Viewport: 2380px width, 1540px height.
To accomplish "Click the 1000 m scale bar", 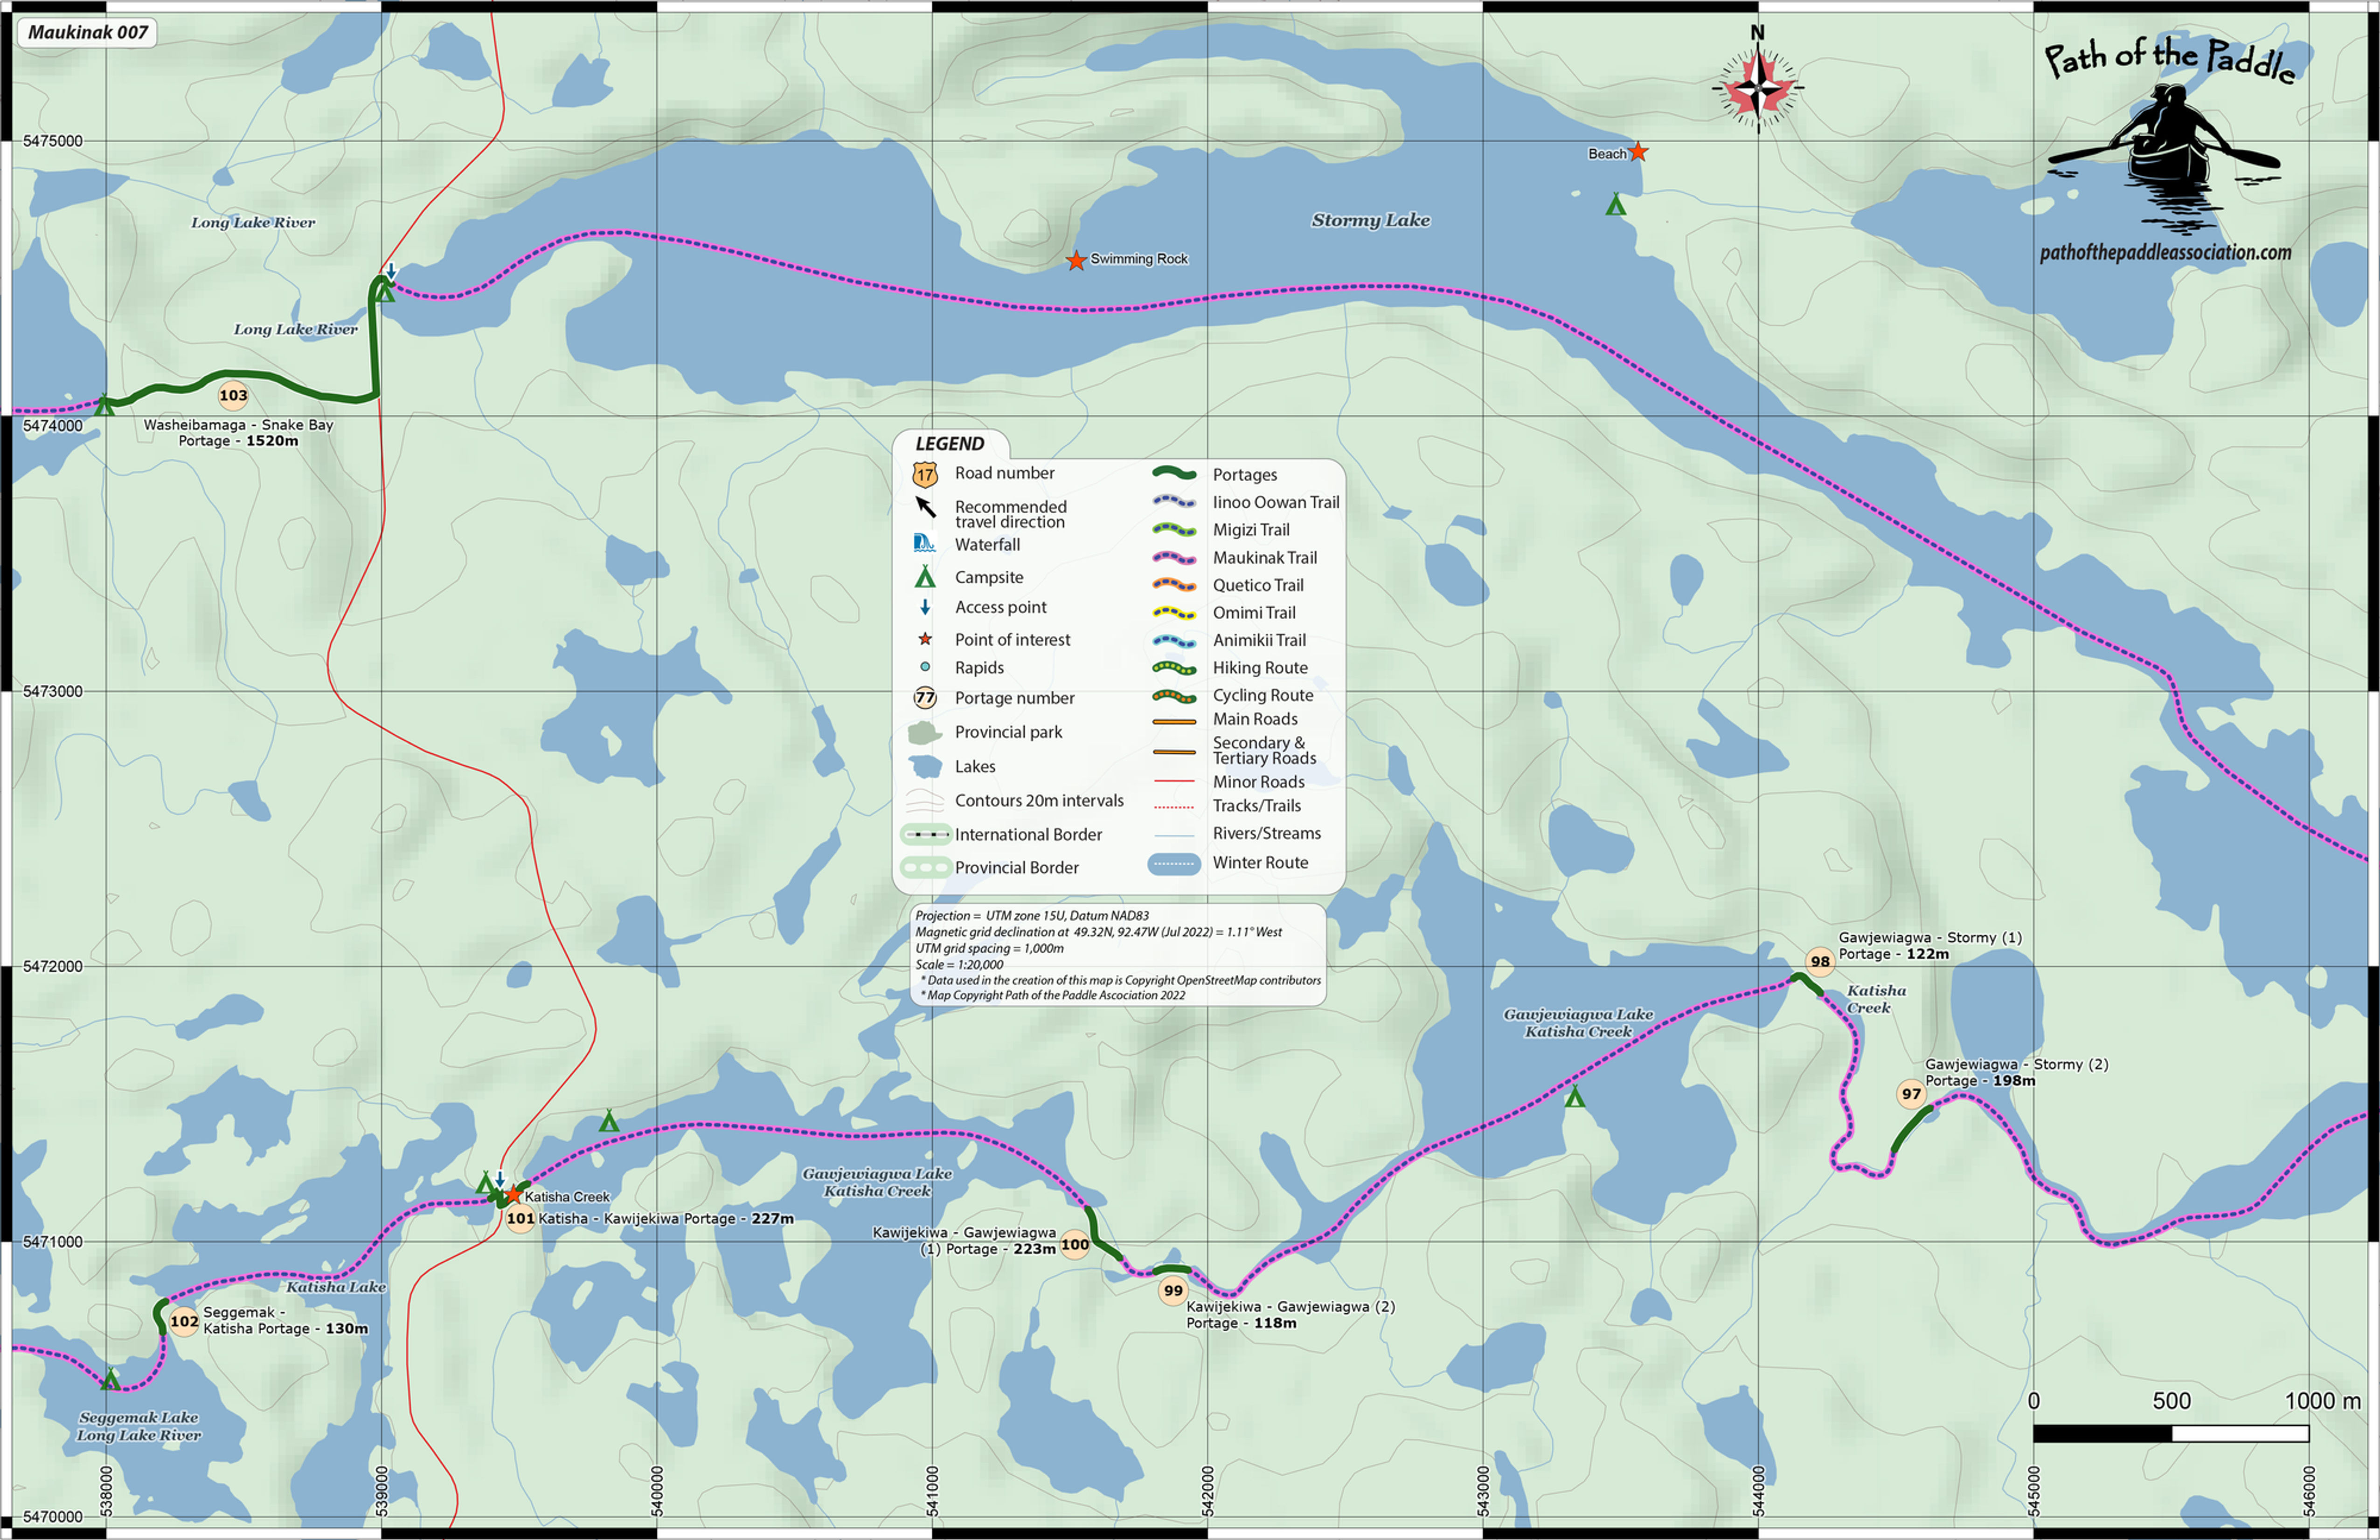I will [x=2170, y=1433].
